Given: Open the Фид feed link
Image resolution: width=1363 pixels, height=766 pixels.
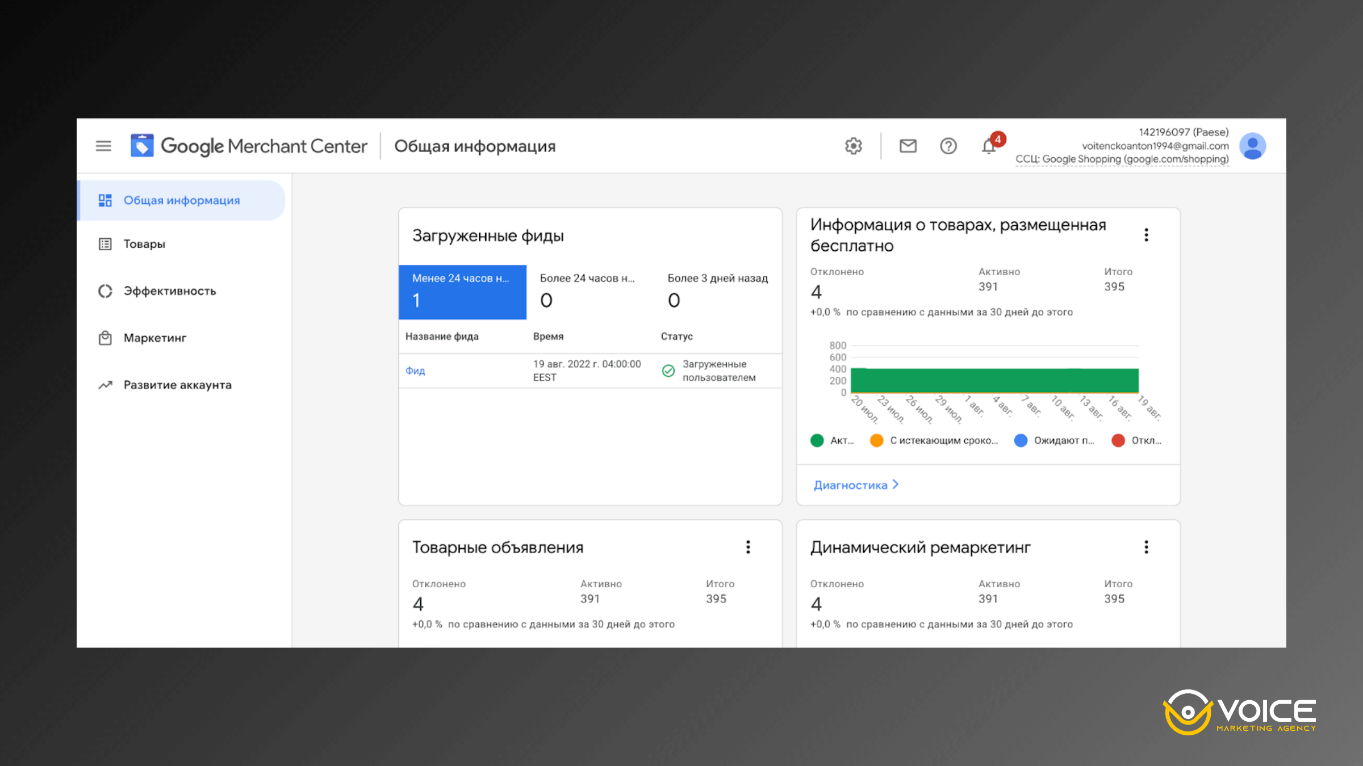Looking at the screenshot, I should click(415, 370).
